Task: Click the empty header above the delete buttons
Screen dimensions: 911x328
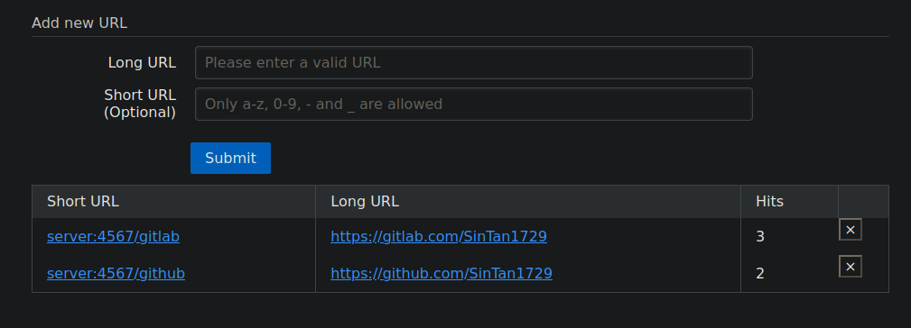Action: (x=863, y=202)
